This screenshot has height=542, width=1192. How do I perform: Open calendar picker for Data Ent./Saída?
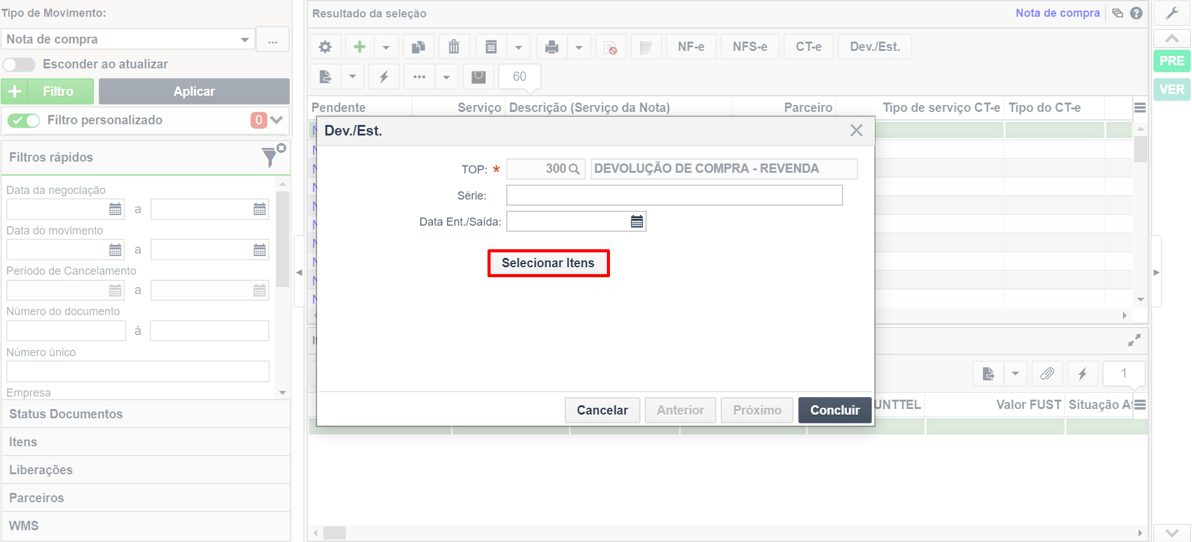(x=637, y=221)
